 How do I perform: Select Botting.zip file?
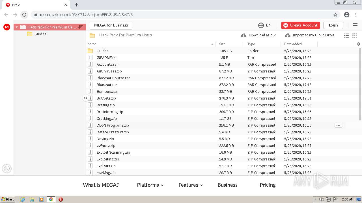106,105
